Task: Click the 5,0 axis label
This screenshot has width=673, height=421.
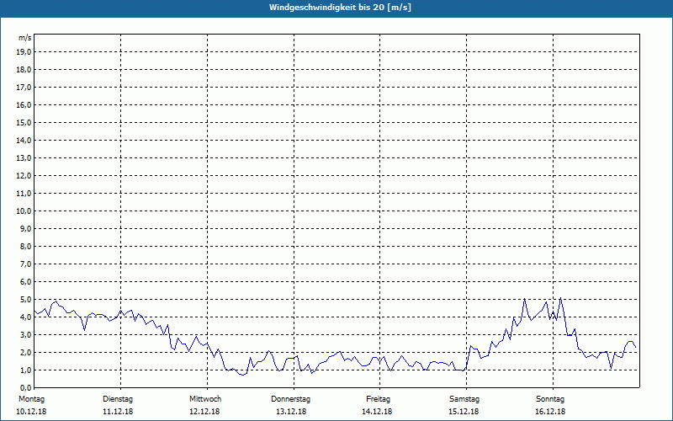Action: click(x=25, y=300)
